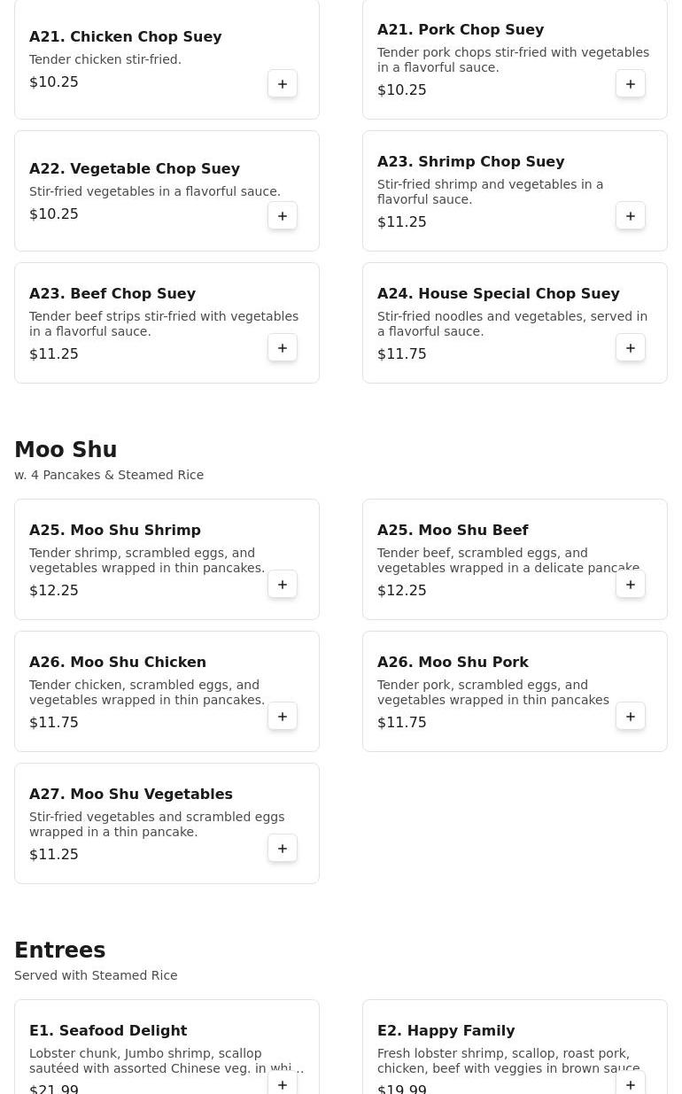The height and width of the screenshot is (1094, 682).
Task: Click the plus icon for Beef Chop Suey
Action: [x=283, y=348]
